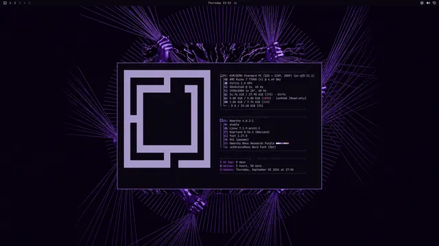439x246 pixels.
Task: Click the package icon beside 941 (pacman)
Action: [x=226, y=139]
